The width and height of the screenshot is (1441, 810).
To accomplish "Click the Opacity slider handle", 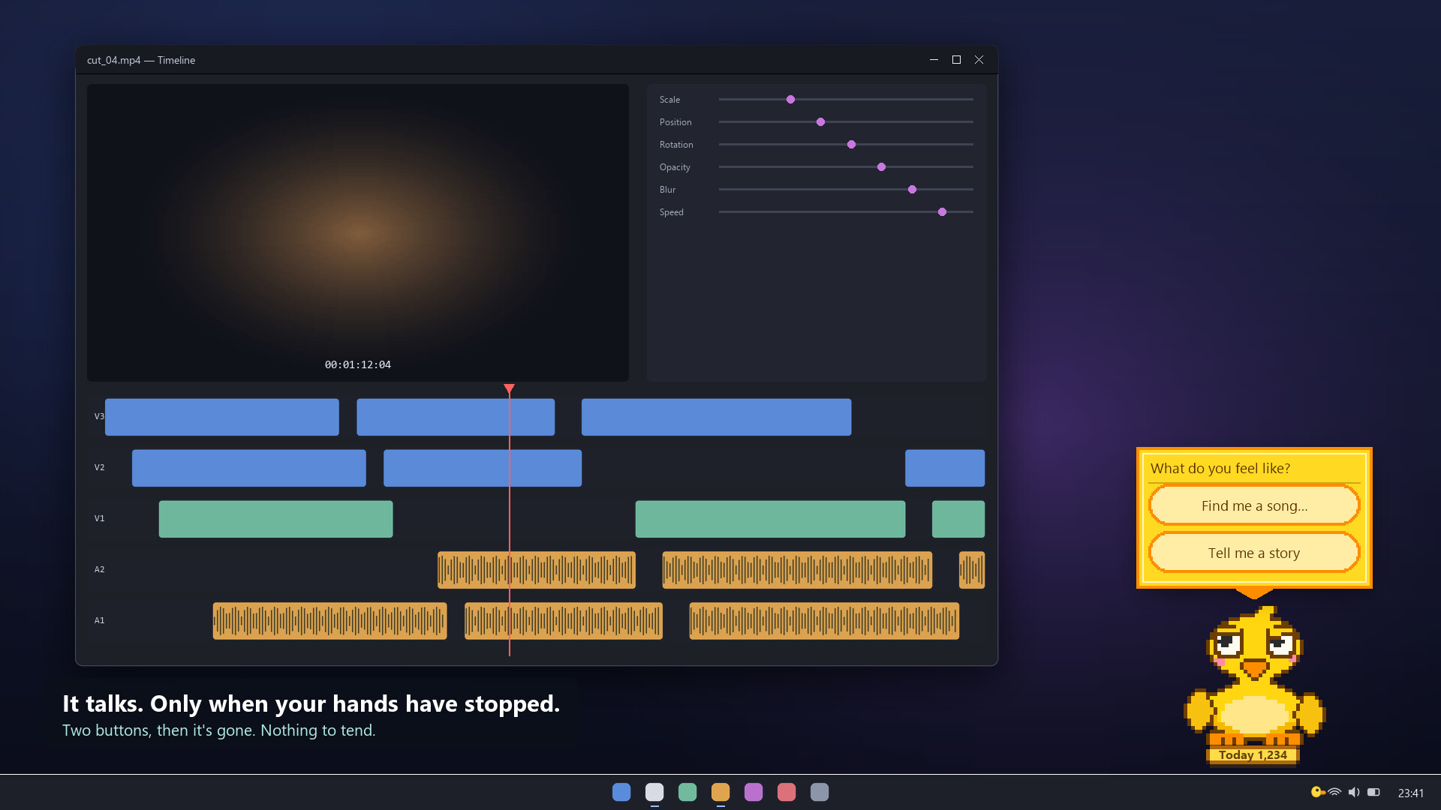I will point(881,166).
